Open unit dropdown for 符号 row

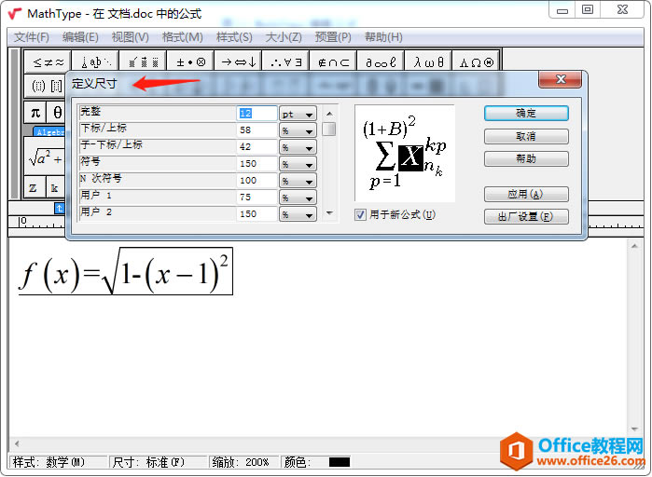298,164
